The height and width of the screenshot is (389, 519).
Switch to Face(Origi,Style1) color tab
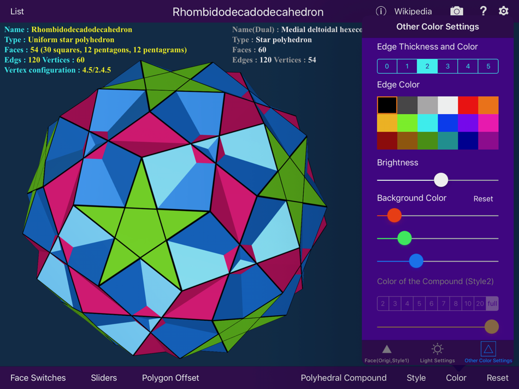[x=387, y=353]
